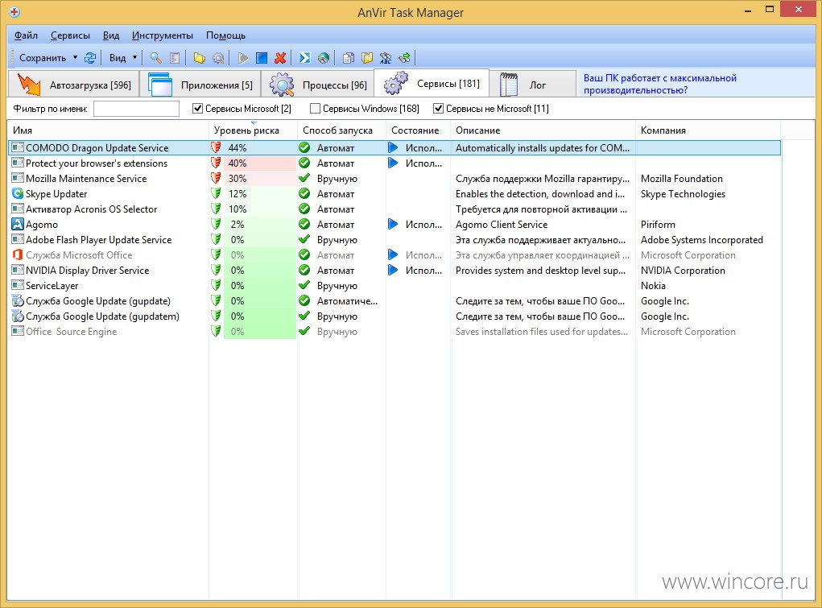Open the Помощь menu
Screen dimensions: 822x608
click(x=225, y=35)
